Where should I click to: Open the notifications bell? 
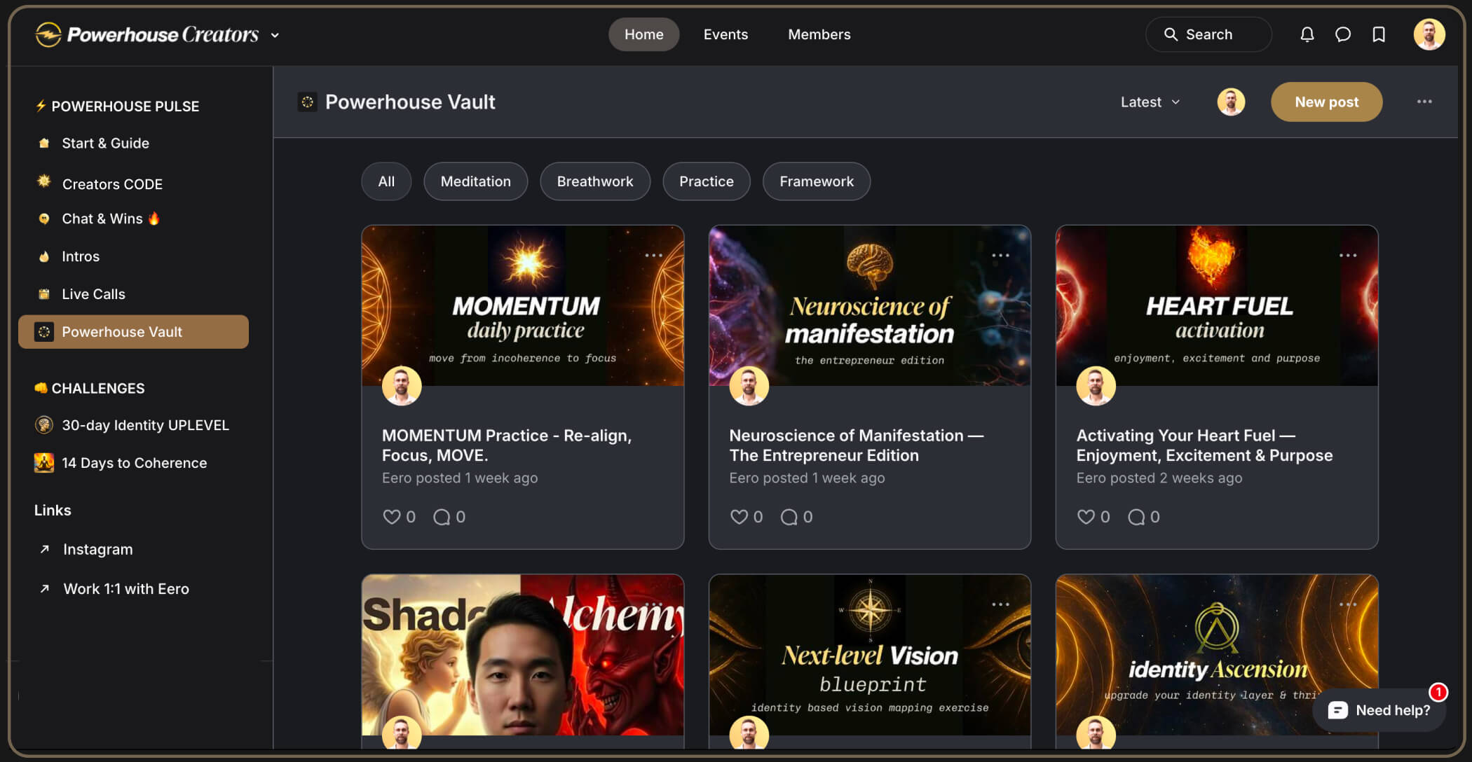coord(1307,34)
